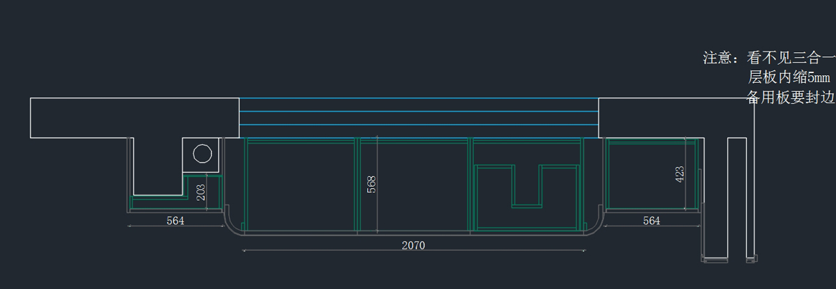Select the circle inside the small square
836x289 pixels.
(202, 154)
